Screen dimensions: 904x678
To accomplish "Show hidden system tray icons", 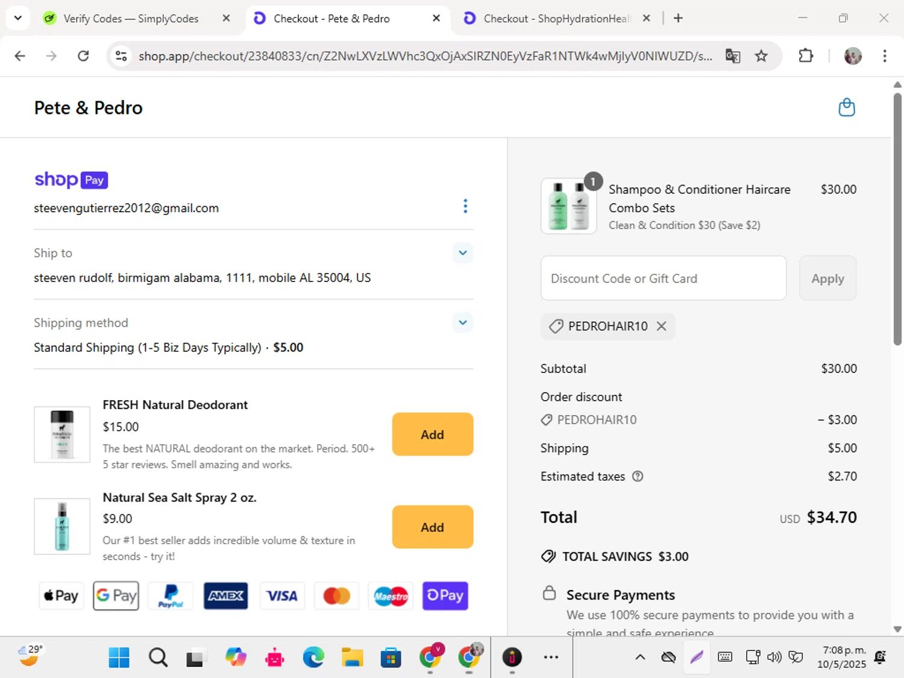I will point(640,658).
